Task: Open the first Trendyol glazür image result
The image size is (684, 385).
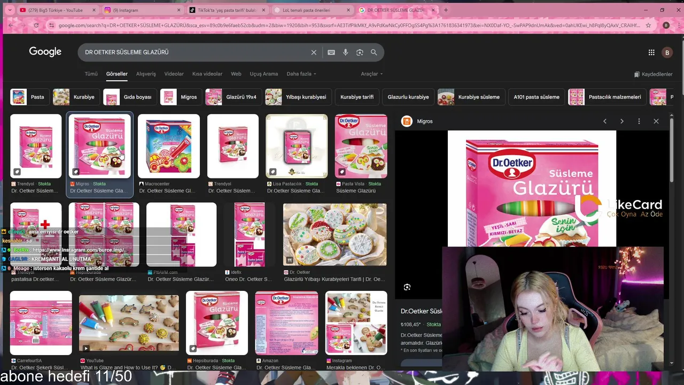Action: [36, 146]
